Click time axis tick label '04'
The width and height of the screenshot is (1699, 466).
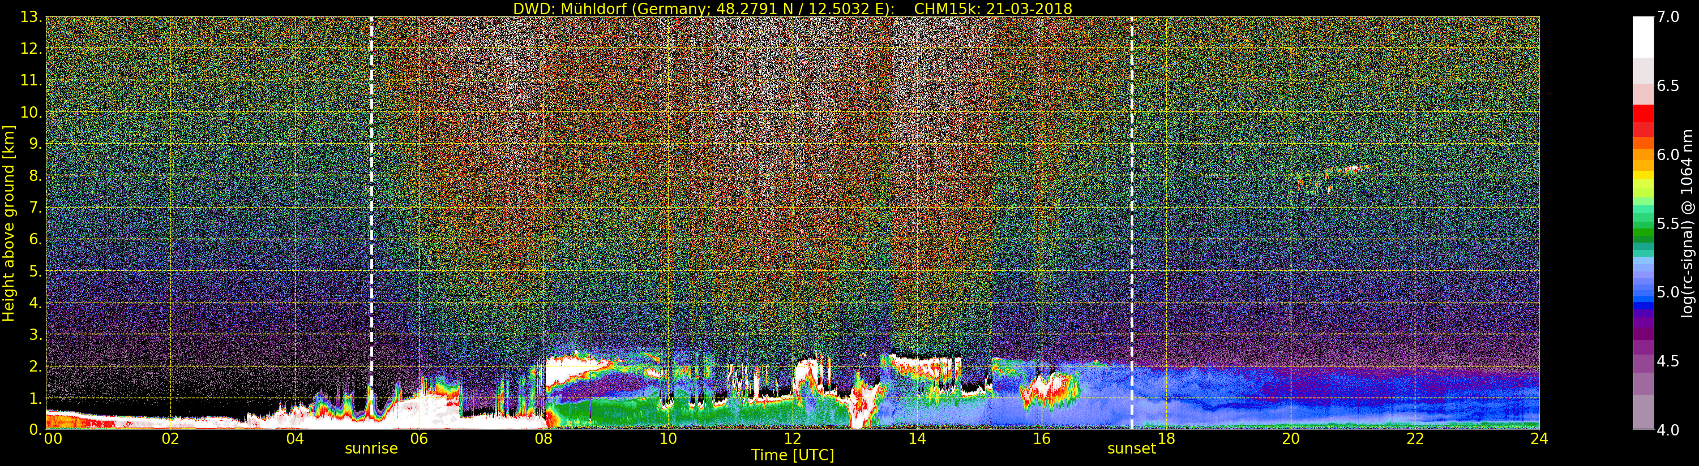(x=295, y=439)
